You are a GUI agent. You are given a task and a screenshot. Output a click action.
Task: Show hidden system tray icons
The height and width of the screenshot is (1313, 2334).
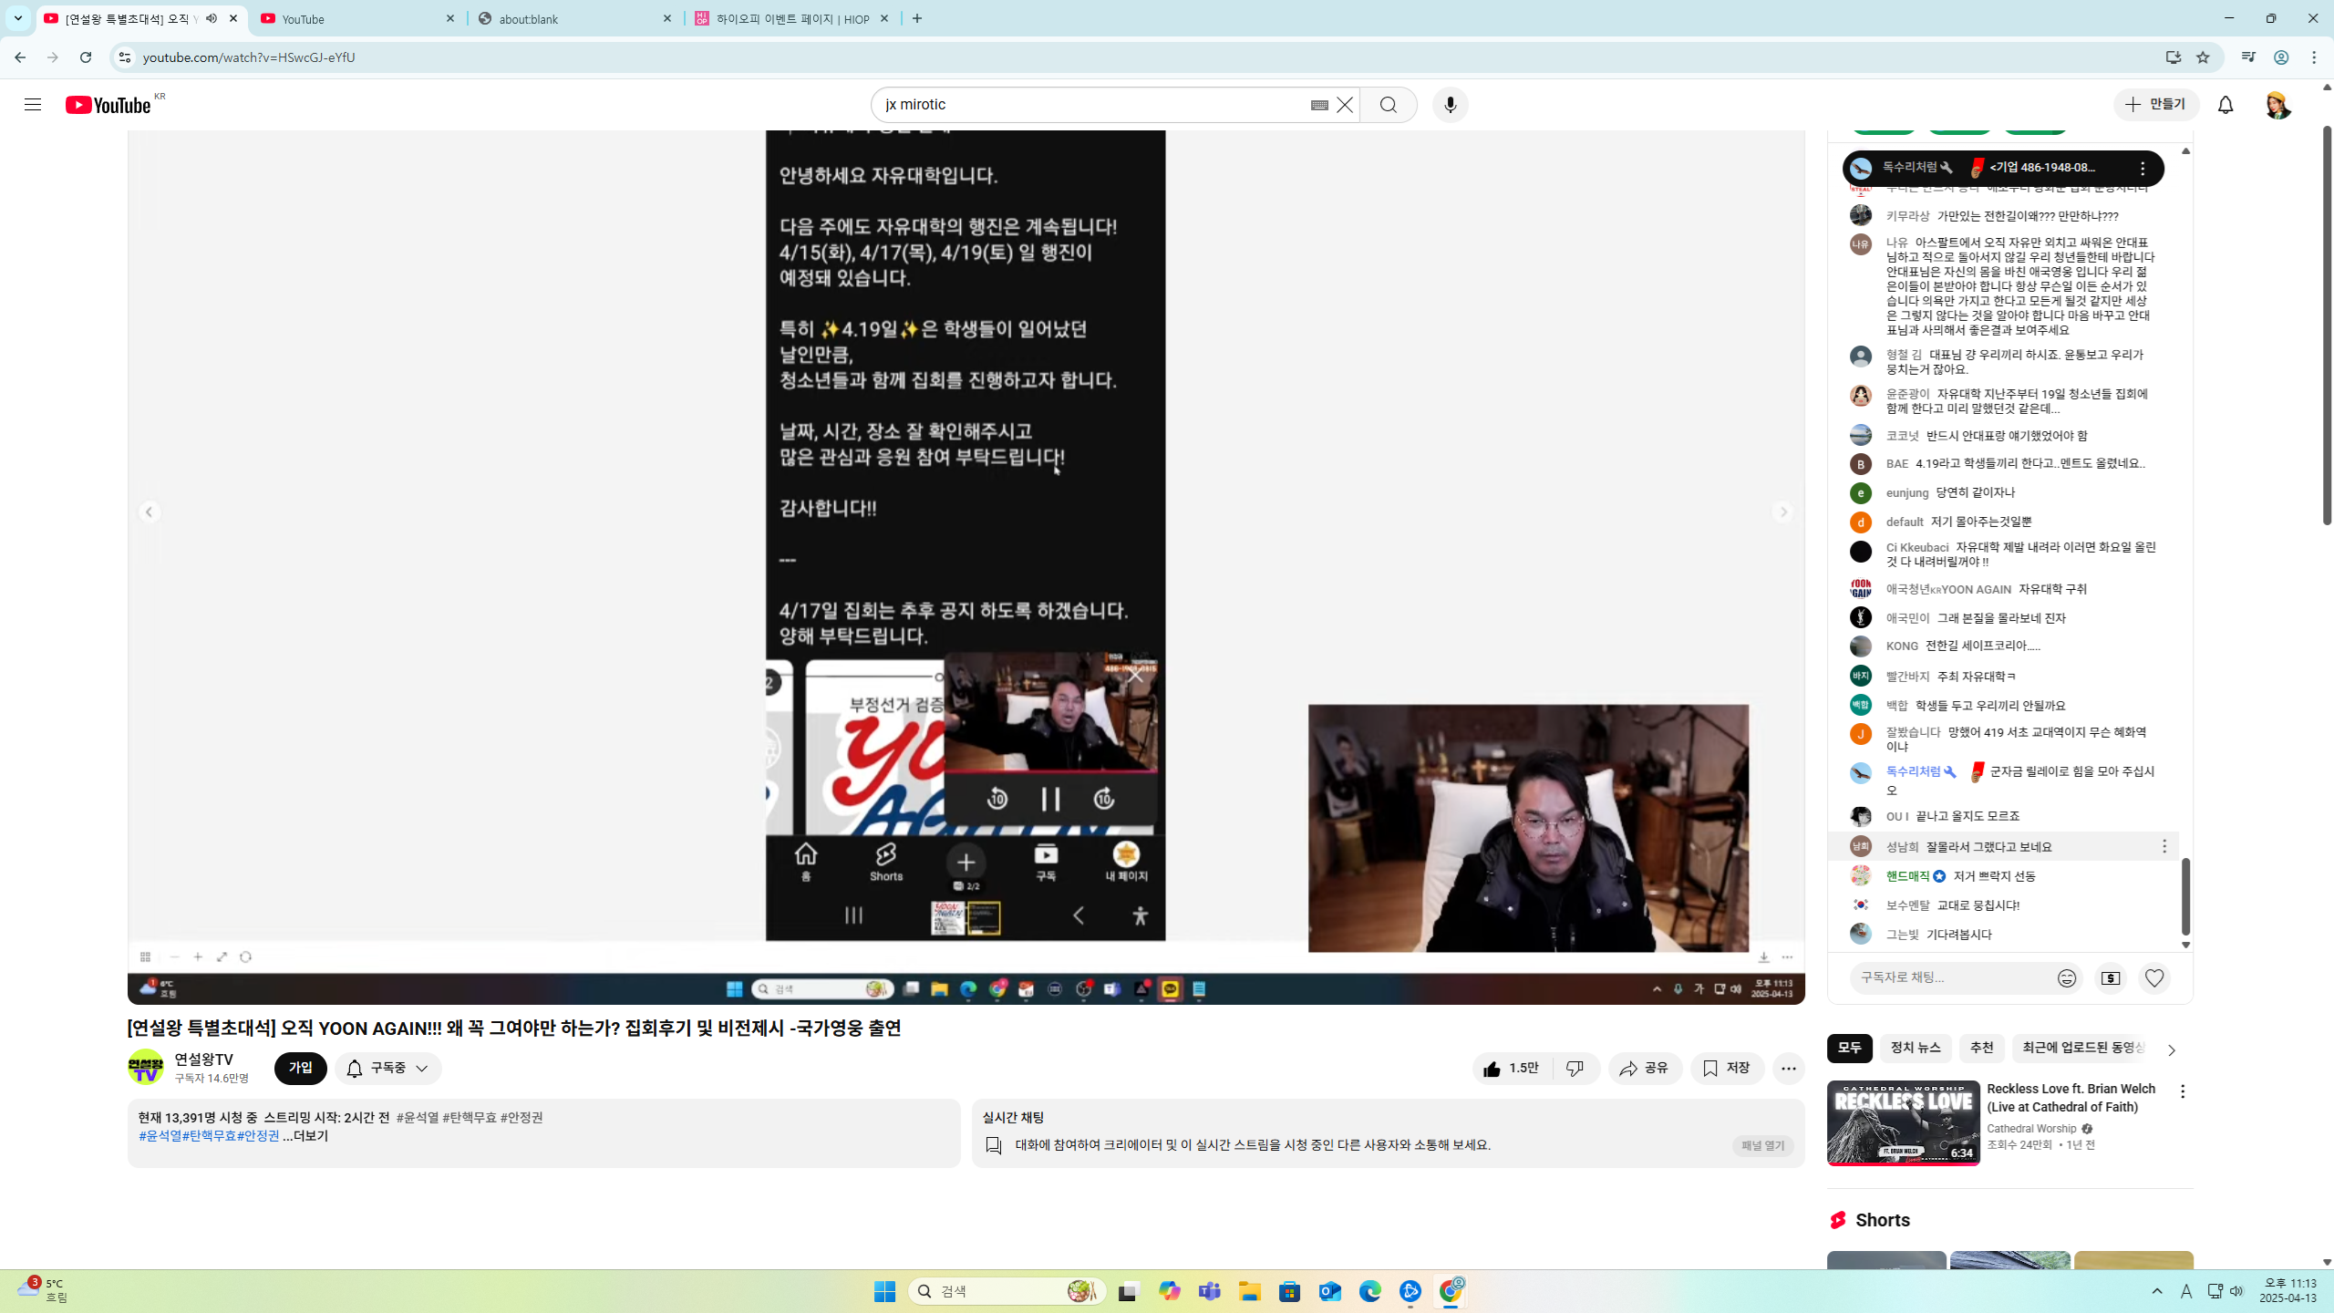(2157, 1291)
